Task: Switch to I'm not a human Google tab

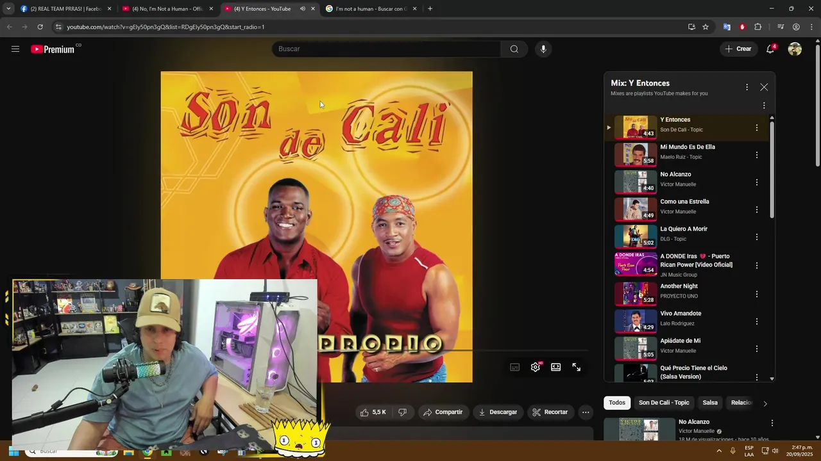Action: (371, 9)
